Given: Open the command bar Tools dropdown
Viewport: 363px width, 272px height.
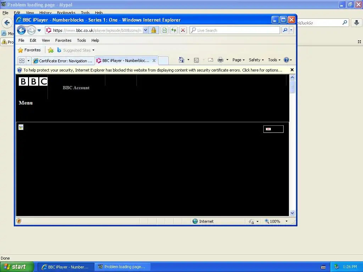Looking at the screenshot, I should (274, 60).
